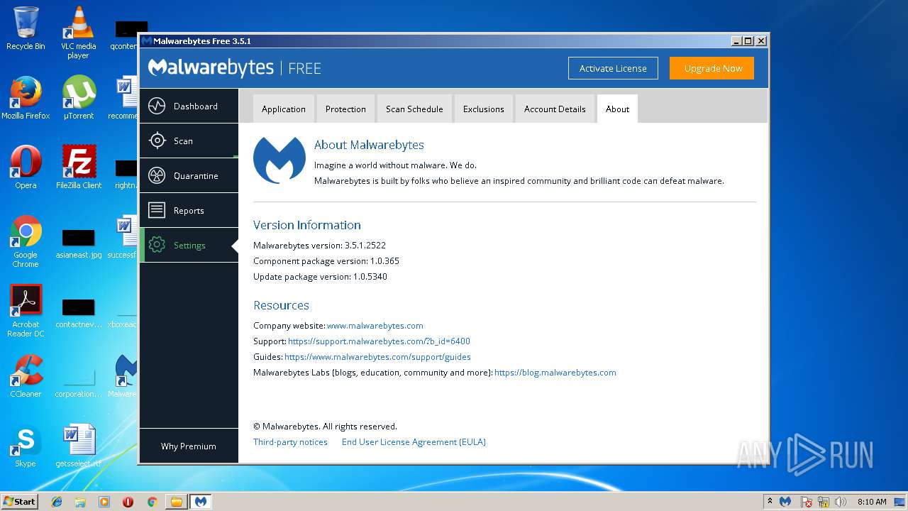Click 'Update package version: 1.0.5340' text

click(320, 277)
